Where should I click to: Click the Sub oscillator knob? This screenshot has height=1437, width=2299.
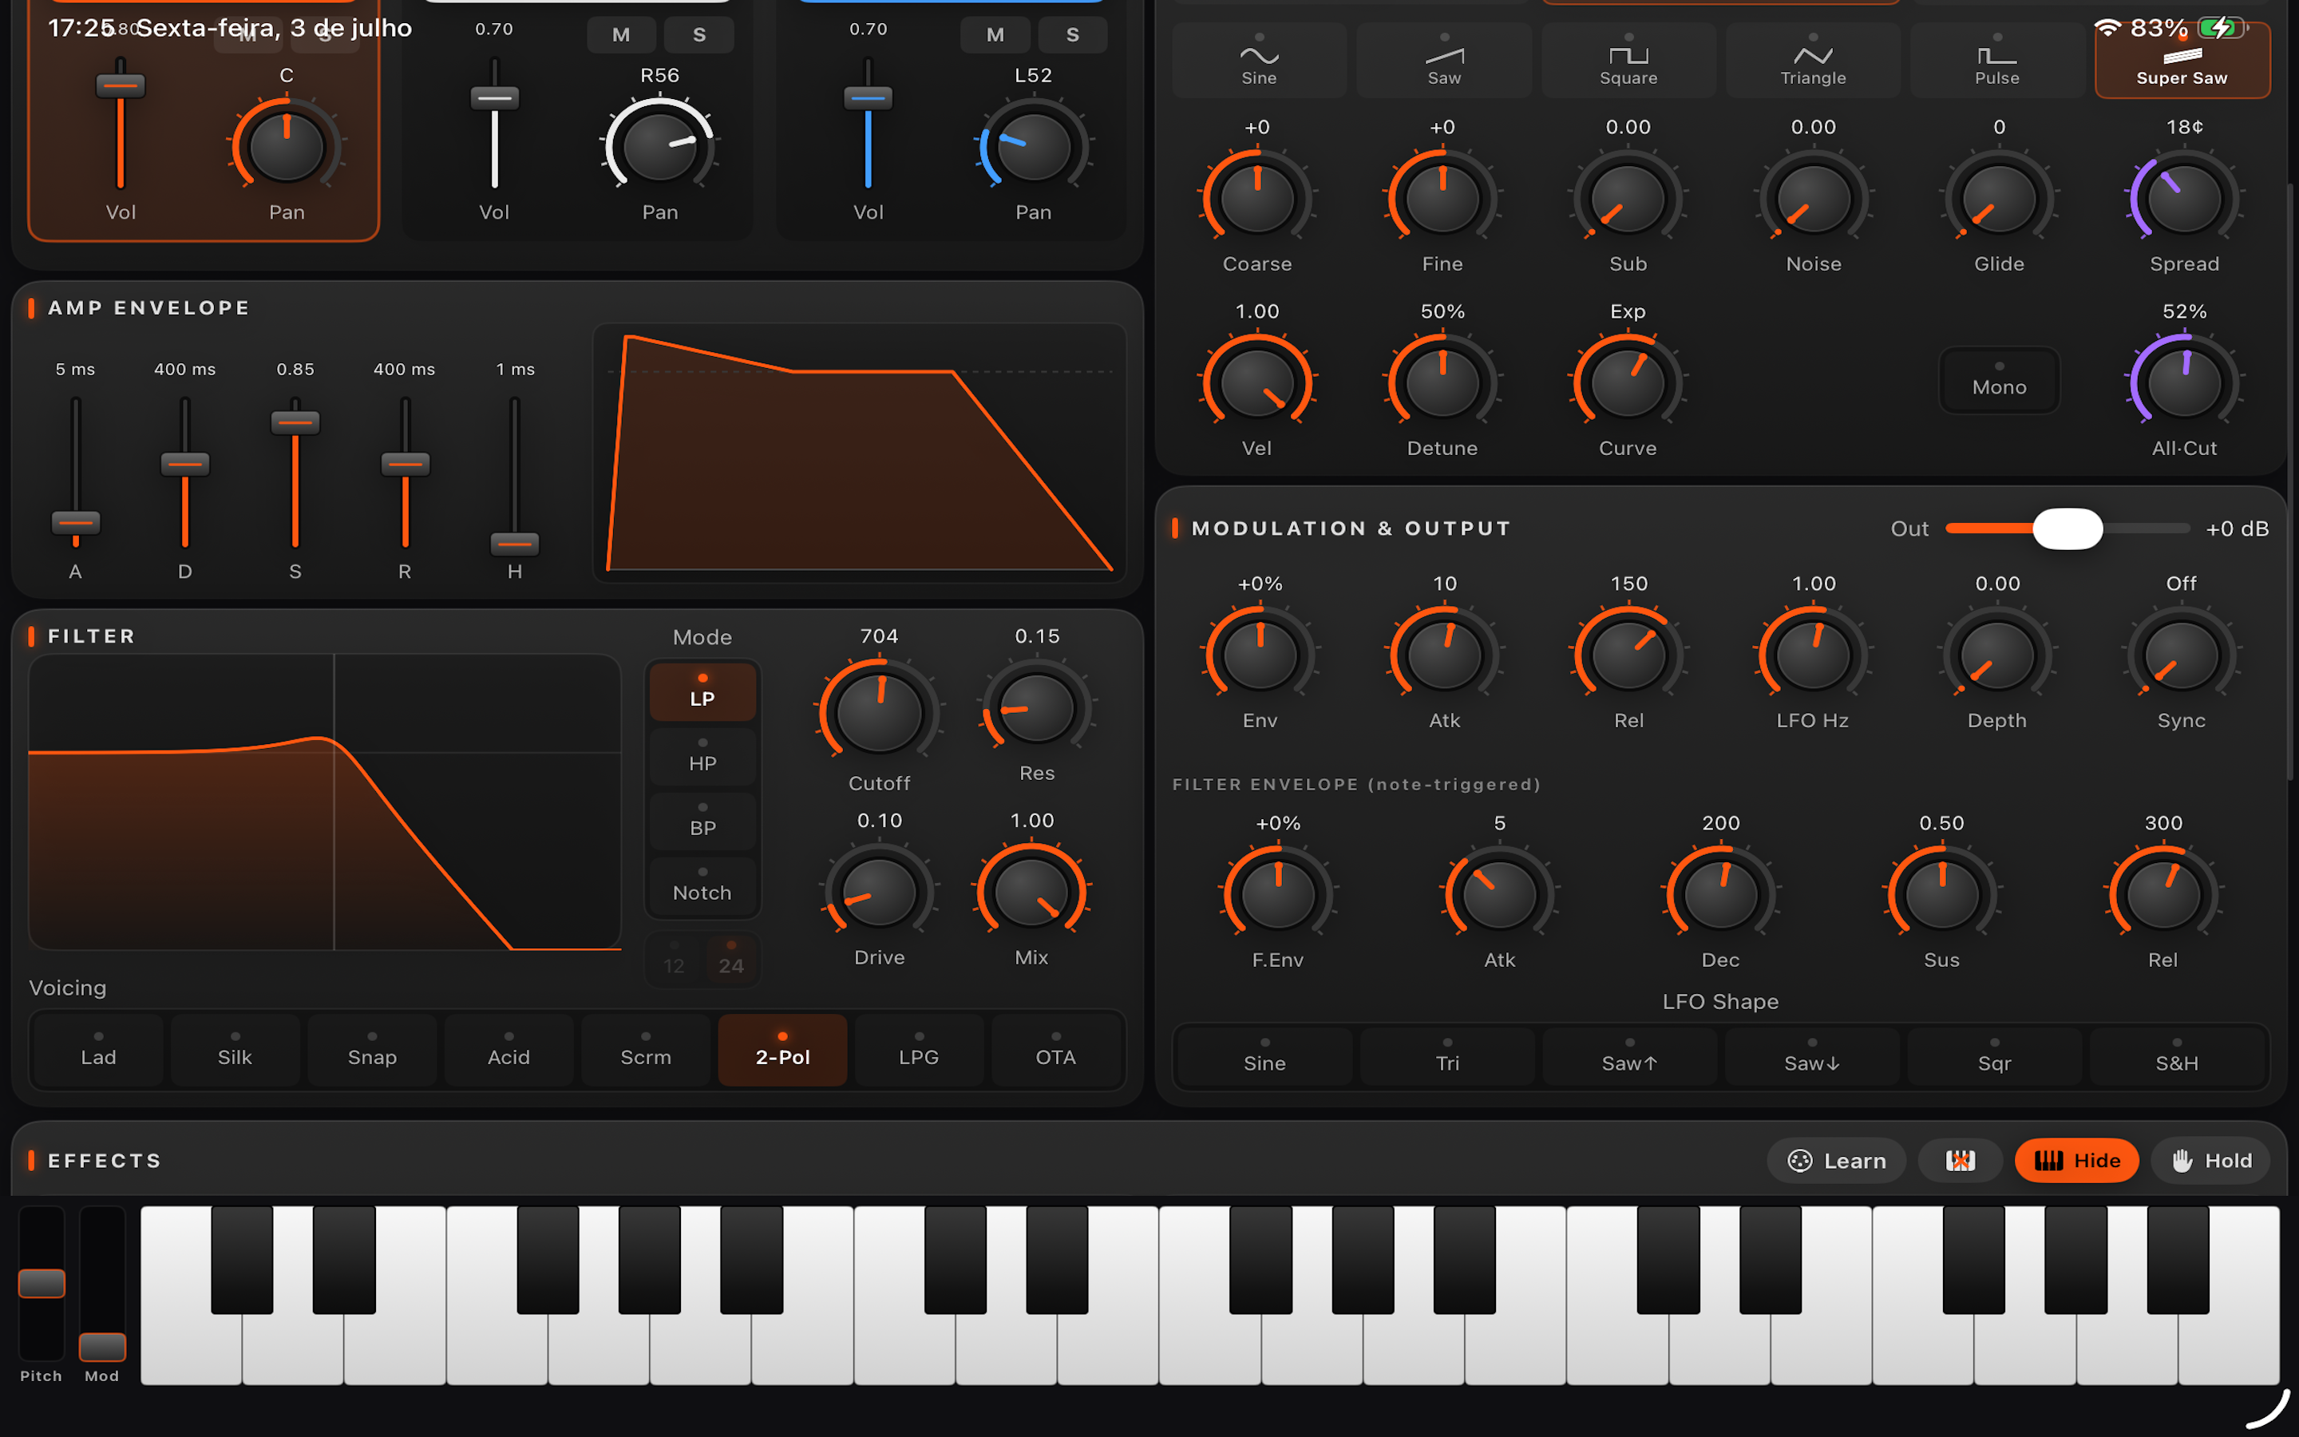(1628, 198)
